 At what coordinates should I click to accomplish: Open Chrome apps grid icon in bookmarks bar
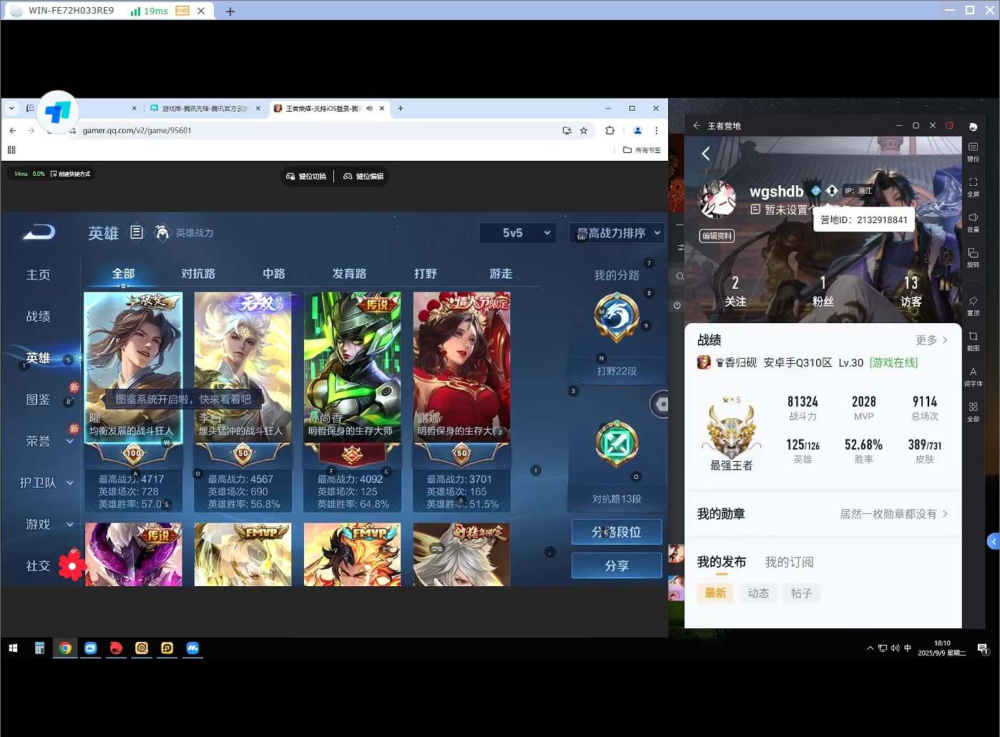[11, 150]
